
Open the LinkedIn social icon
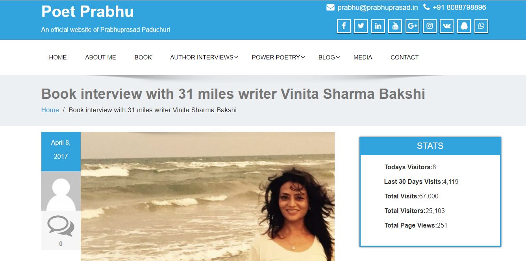[x=378, y=26]
